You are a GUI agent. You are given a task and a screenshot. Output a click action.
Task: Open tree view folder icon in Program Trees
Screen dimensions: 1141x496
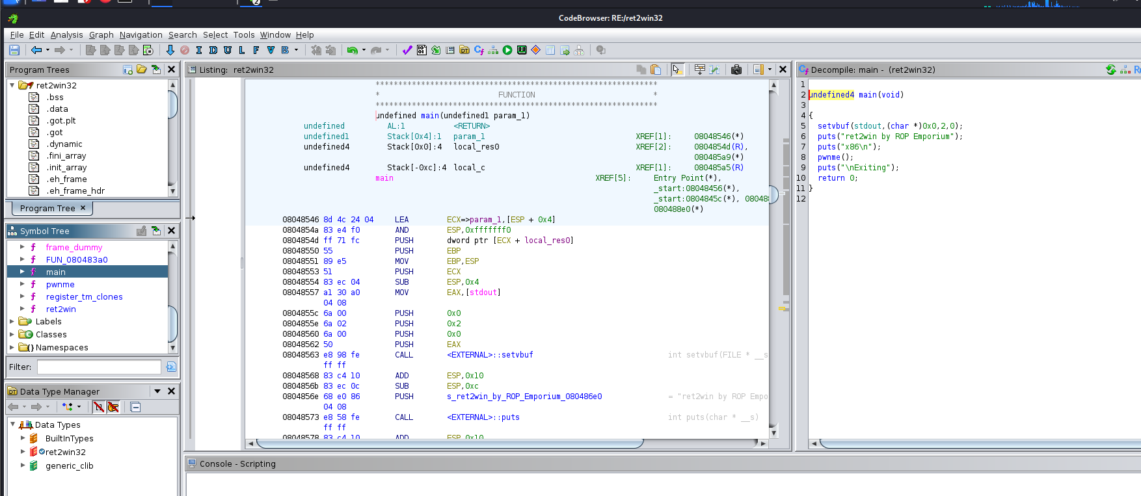tap(142, 70)
